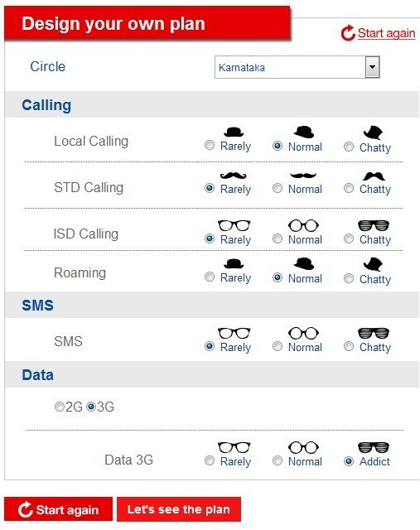Image resolution: width=420 pixels, height=530 pixels.
Task: Click the Karnataka circle selection field
Action: click(297, 67)
